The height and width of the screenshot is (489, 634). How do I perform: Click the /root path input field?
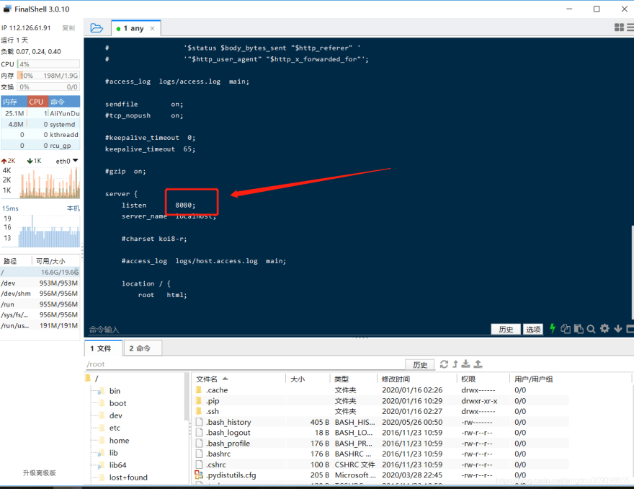245,364
